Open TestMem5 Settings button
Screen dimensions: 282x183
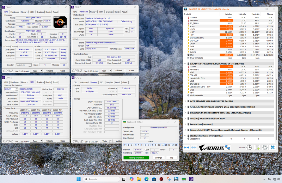coord(158,158)
